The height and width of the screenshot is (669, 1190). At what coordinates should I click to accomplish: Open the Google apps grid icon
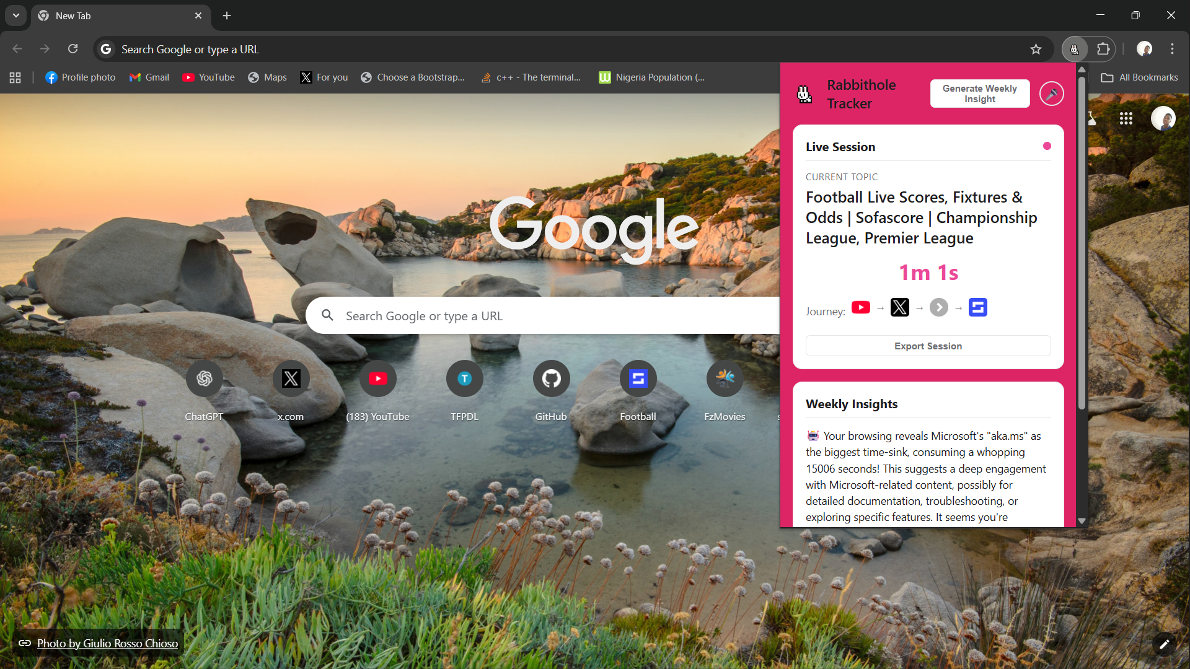pyautogui.click(x=1126, y=118)
